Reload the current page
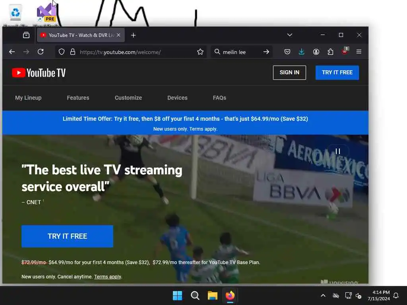Screen dimensions: 407x305 (x=41, y=52)
